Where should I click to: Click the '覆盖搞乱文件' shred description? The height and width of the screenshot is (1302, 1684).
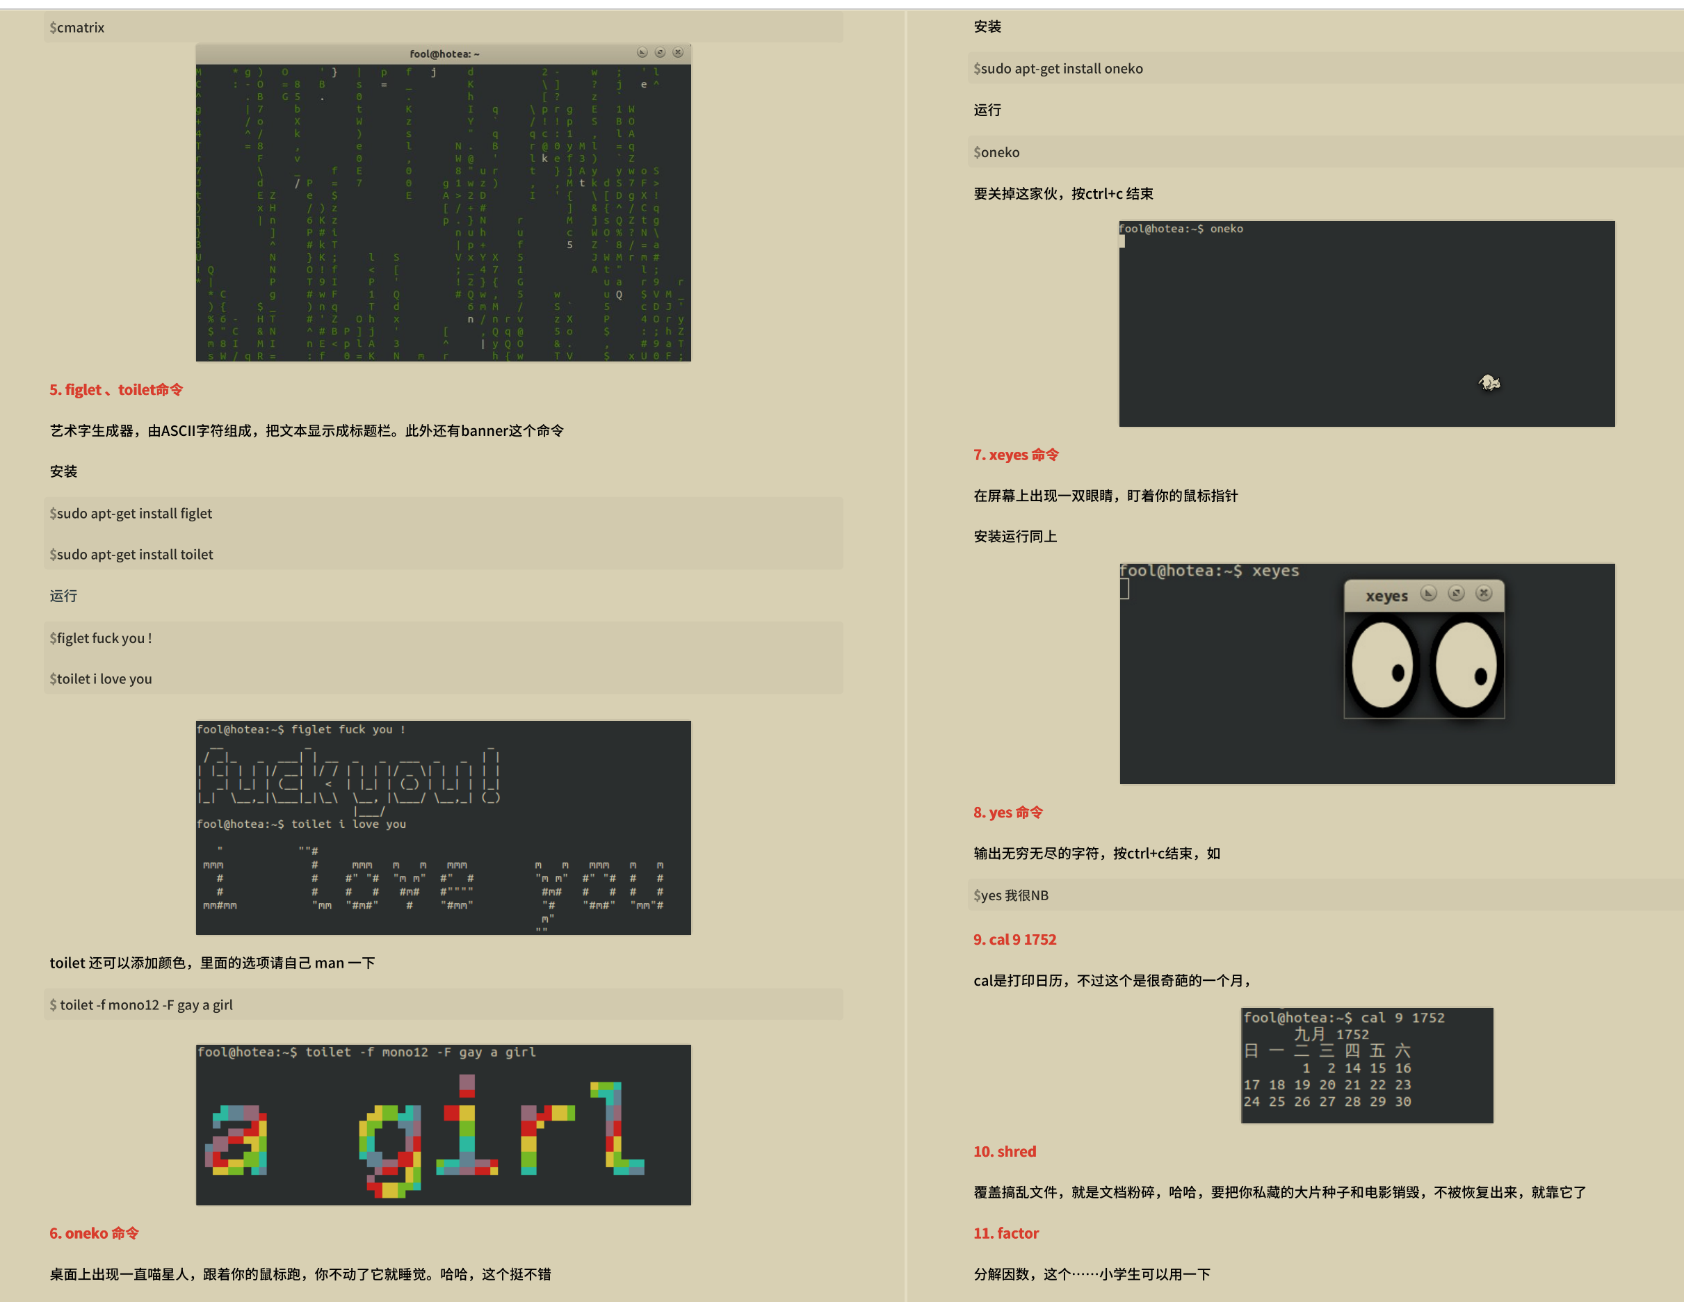1280,1191
